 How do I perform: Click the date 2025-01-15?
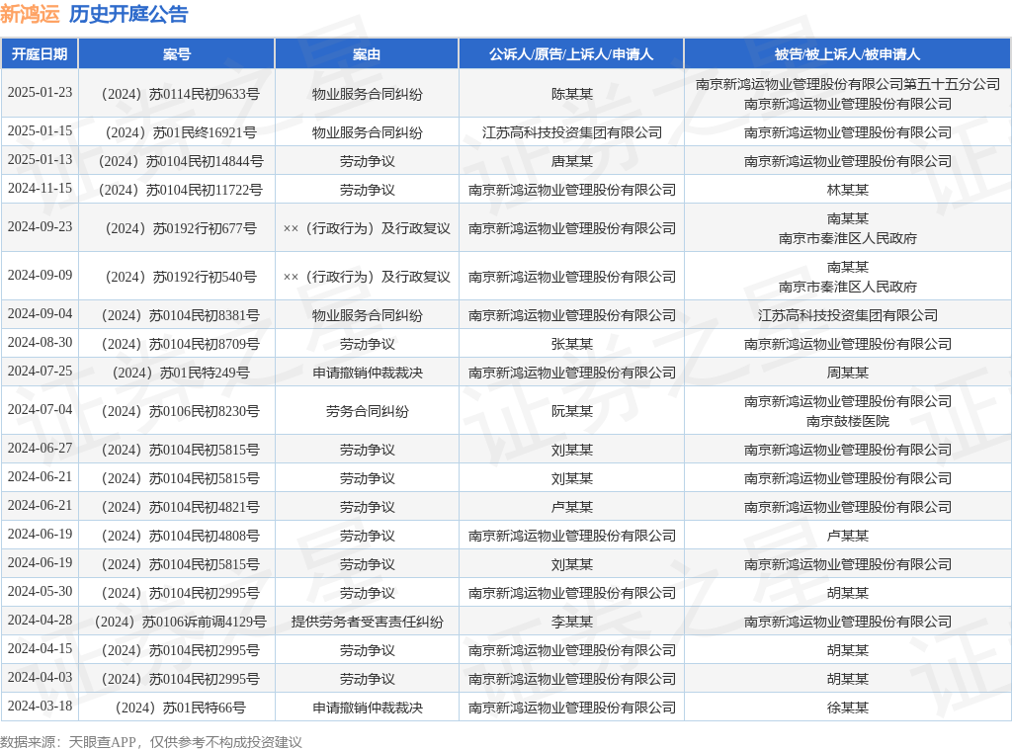coord(40,131)
